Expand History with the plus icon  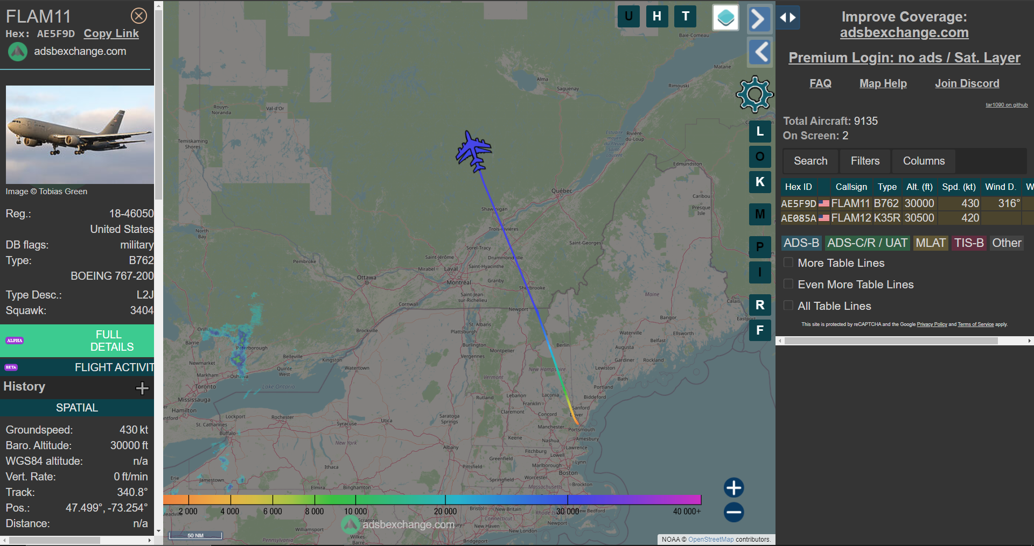(142, 388)
